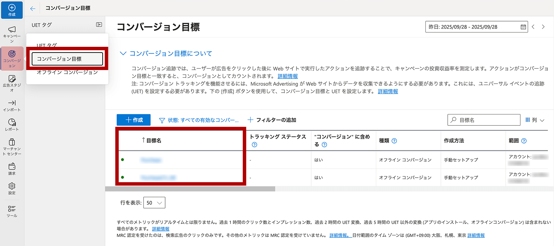Open 請求 from the sidebar
Screen dimensions: 554x246
coord(12,169)
